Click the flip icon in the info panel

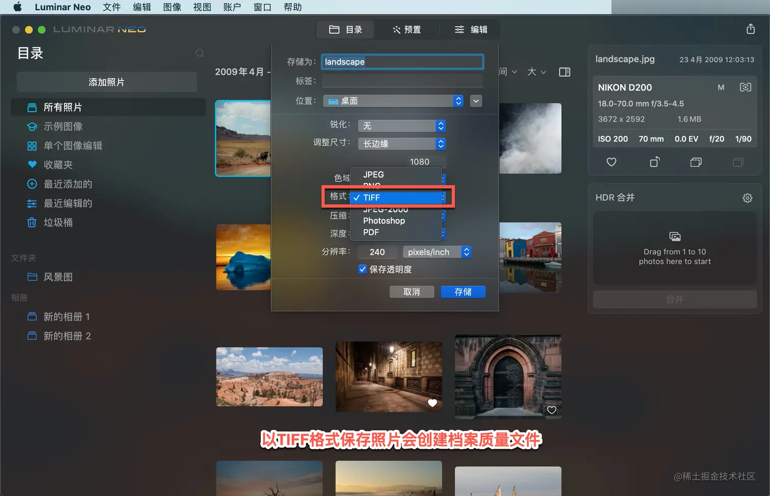click(x=696, y=162)
